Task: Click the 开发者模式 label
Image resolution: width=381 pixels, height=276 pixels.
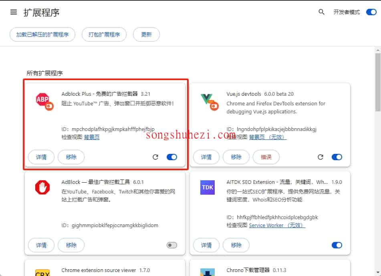Action: tap(347, 12)
